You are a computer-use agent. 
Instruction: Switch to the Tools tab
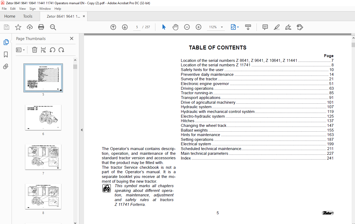[x=28, y=16]
